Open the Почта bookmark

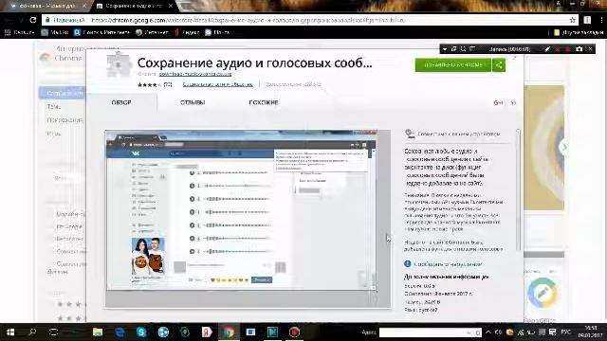click(x=217, y=32)
